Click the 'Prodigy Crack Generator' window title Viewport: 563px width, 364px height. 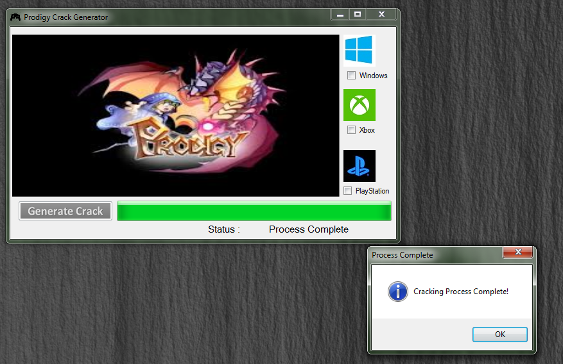coord(65,17)
